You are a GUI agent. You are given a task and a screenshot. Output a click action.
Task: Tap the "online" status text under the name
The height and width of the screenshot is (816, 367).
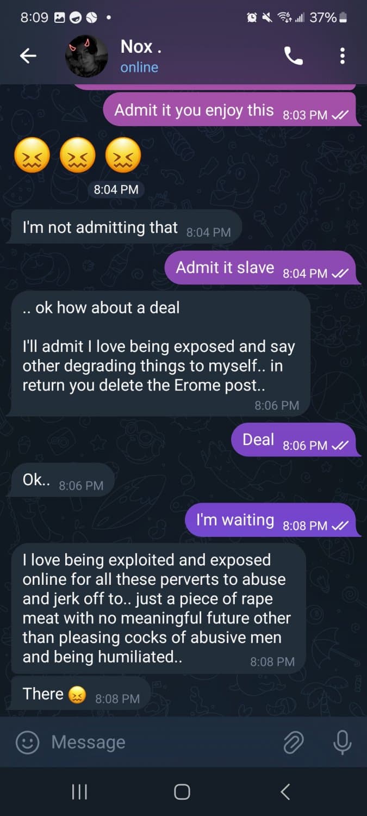point(139,67)
